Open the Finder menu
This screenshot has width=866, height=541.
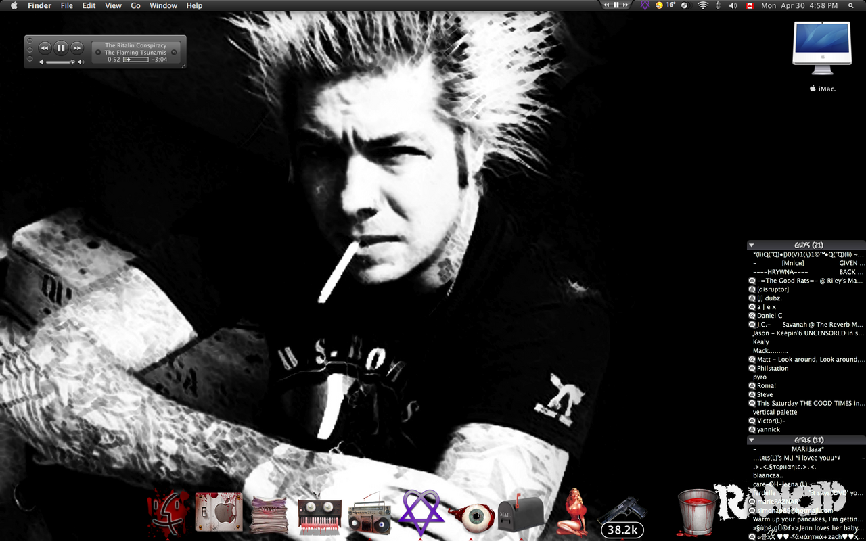point(39,5)
